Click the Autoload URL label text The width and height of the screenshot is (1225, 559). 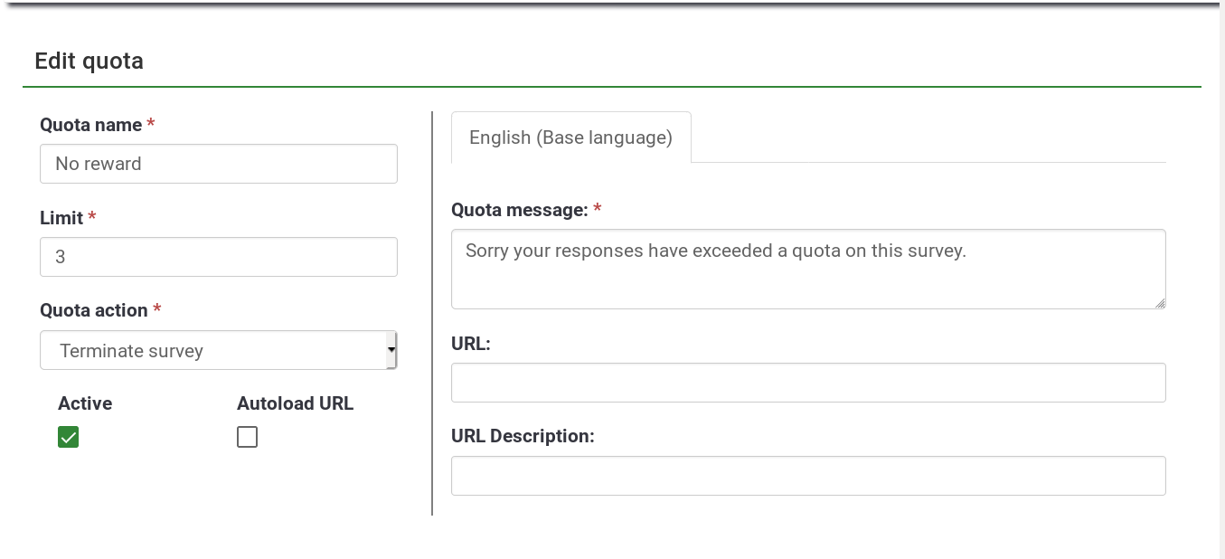click(295, 403)
